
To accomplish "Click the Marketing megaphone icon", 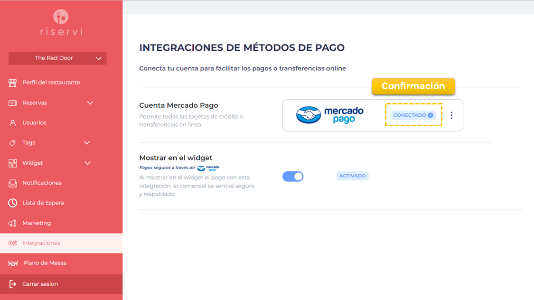I will (x=13, y=223).
